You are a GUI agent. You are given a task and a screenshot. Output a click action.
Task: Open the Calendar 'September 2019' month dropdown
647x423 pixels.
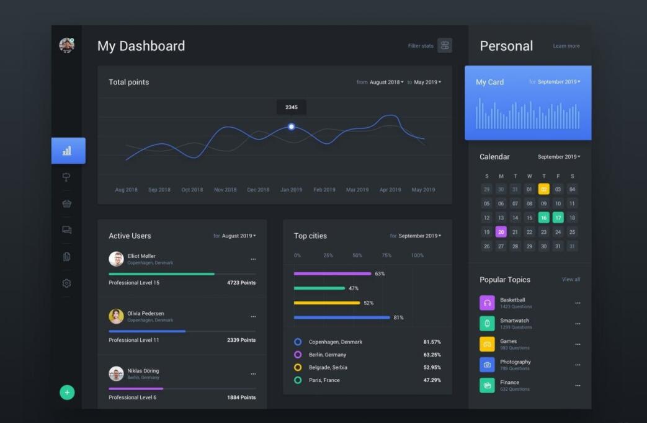[558, 157]
